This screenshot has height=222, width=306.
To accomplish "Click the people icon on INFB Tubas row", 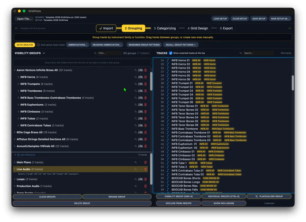I will [x=141, y=118].
